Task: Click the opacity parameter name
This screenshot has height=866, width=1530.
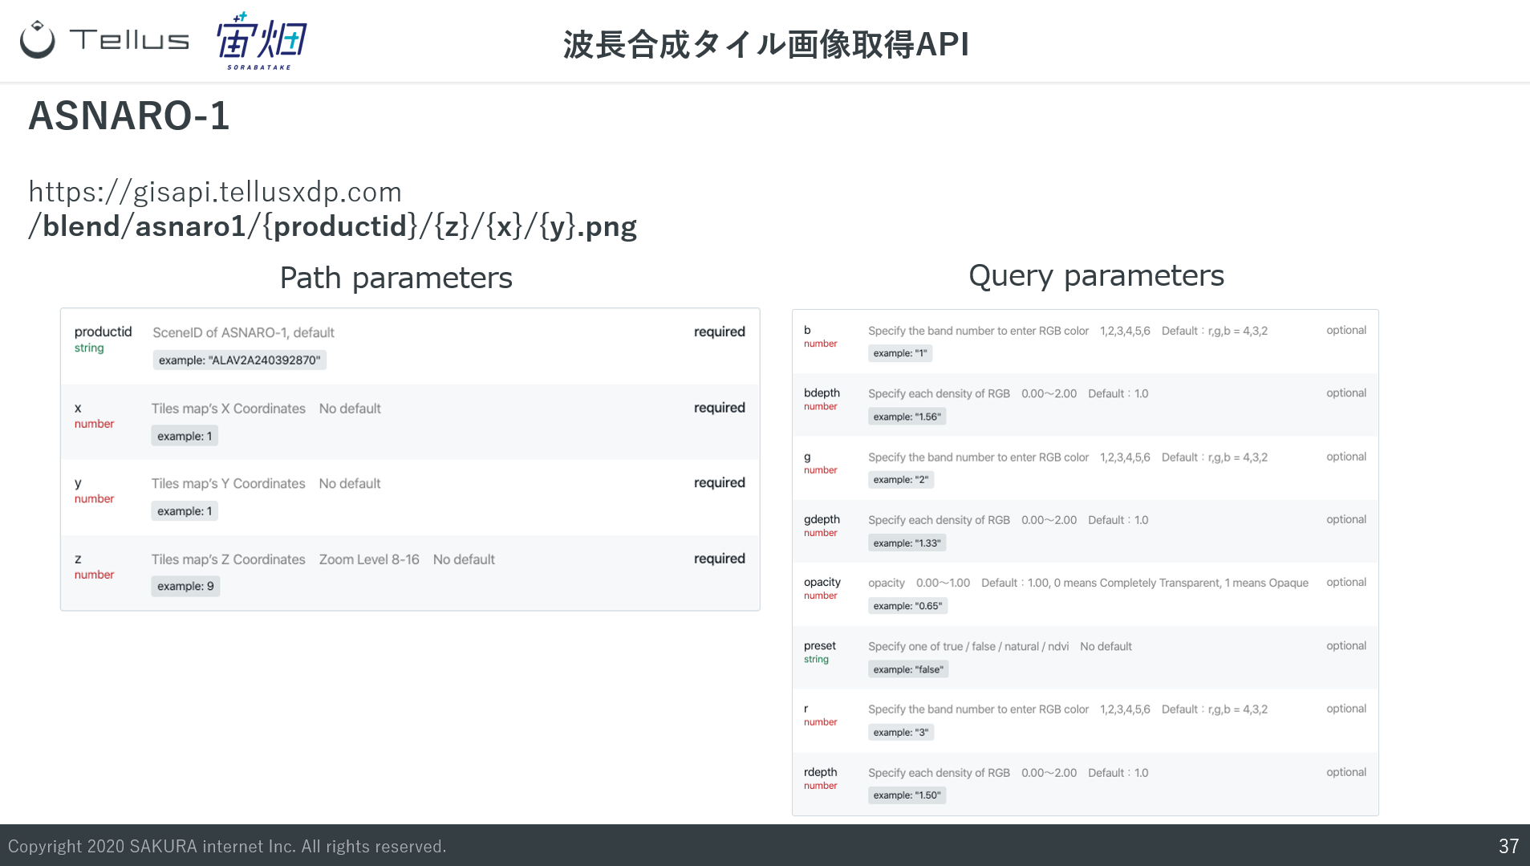Action: click(x=822, y=582)
